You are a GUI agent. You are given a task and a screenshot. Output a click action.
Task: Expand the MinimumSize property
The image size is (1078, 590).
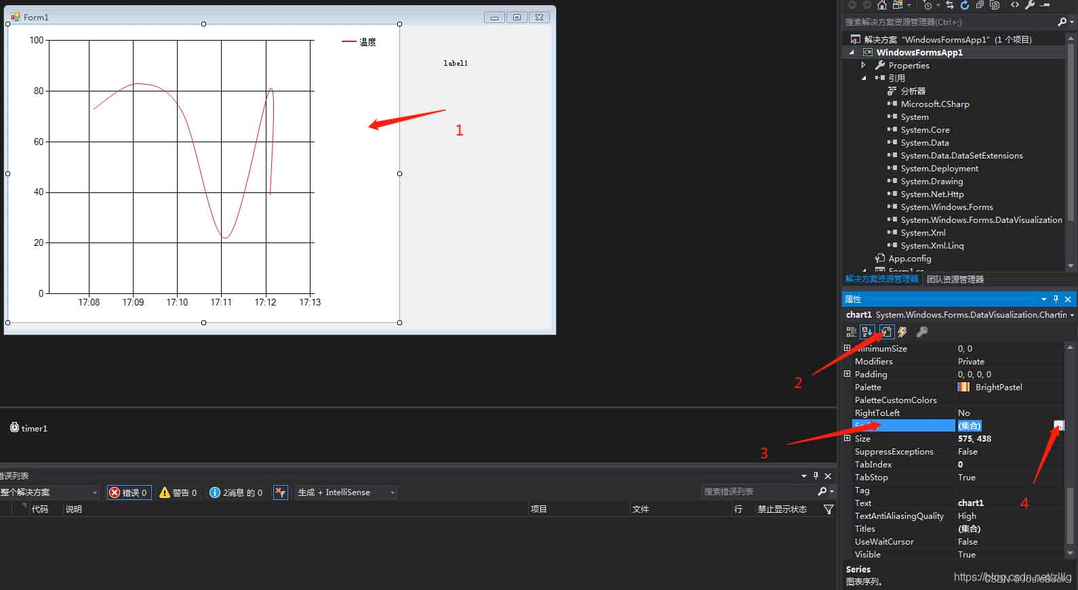point(847,348)
